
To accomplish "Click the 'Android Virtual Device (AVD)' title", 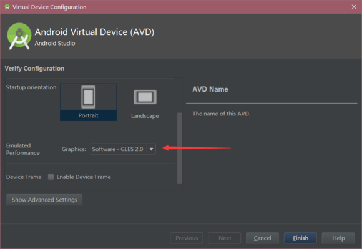I will [x=94, y=32].
